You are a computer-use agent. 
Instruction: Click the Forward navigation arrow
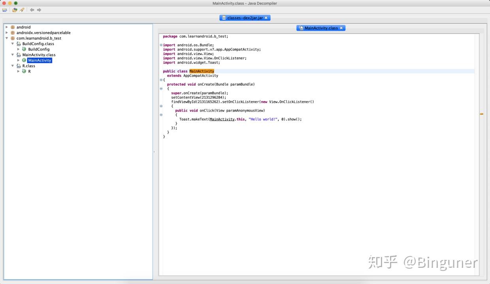click(39, 10)
